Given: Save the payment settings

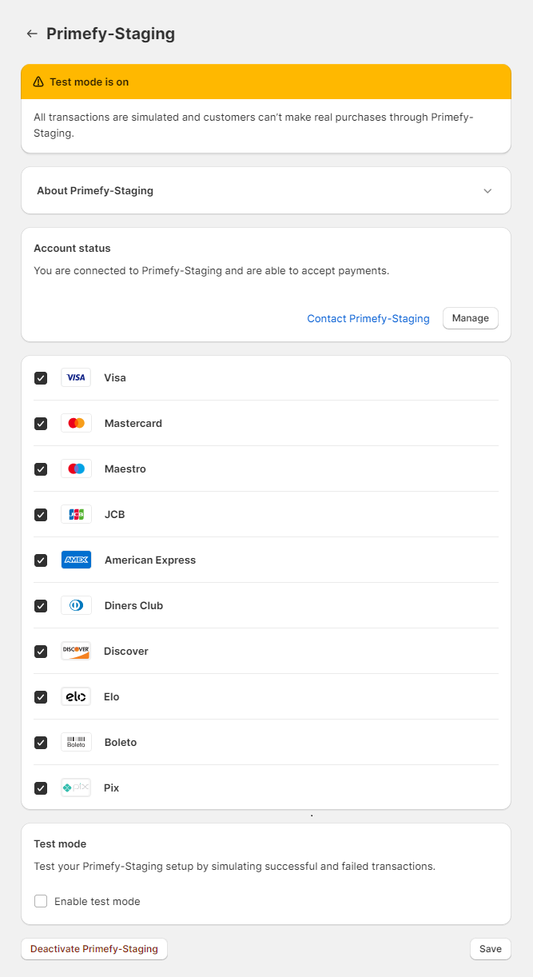Looking at the screenshot, I should (491, 949).
